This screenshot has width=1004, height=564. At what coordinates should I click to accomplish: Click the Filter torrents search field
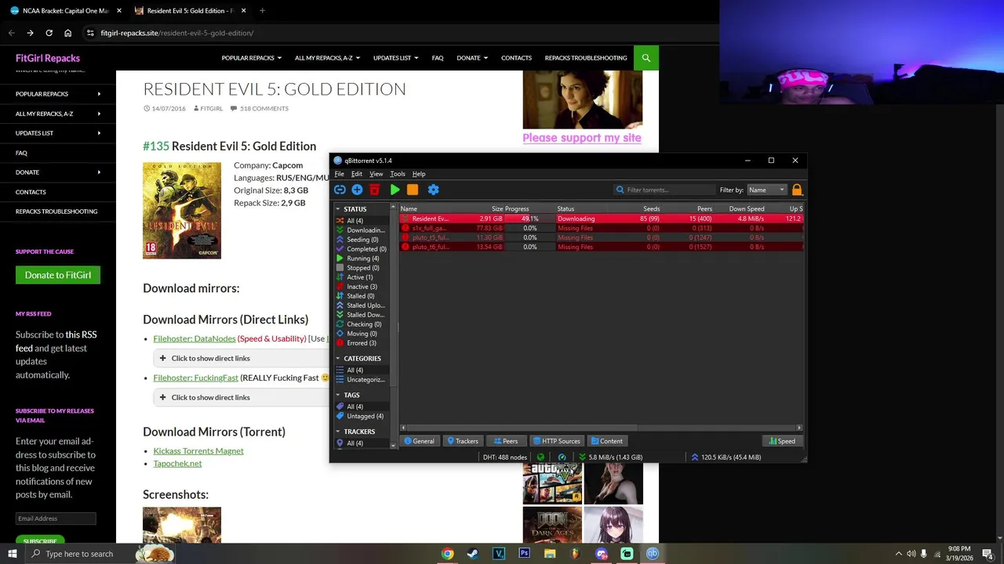pyautogui.click(x=665, y=190)
